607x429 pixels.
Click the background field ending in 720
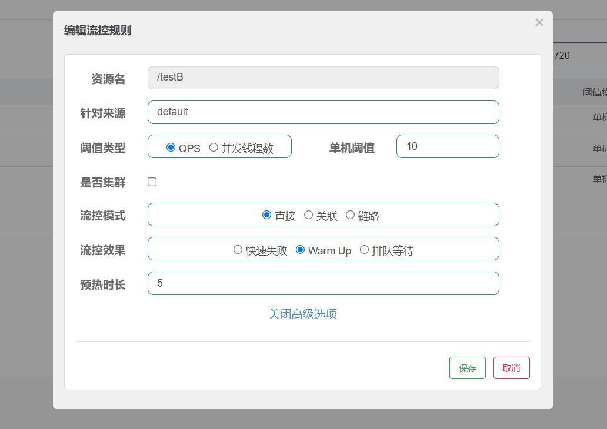(579, 56)
